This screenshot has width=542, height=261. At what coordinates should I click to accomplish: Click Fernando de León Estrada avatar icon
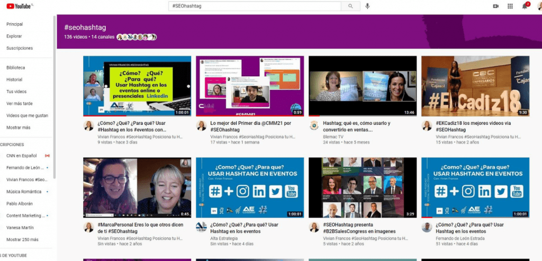coord(427,227)
